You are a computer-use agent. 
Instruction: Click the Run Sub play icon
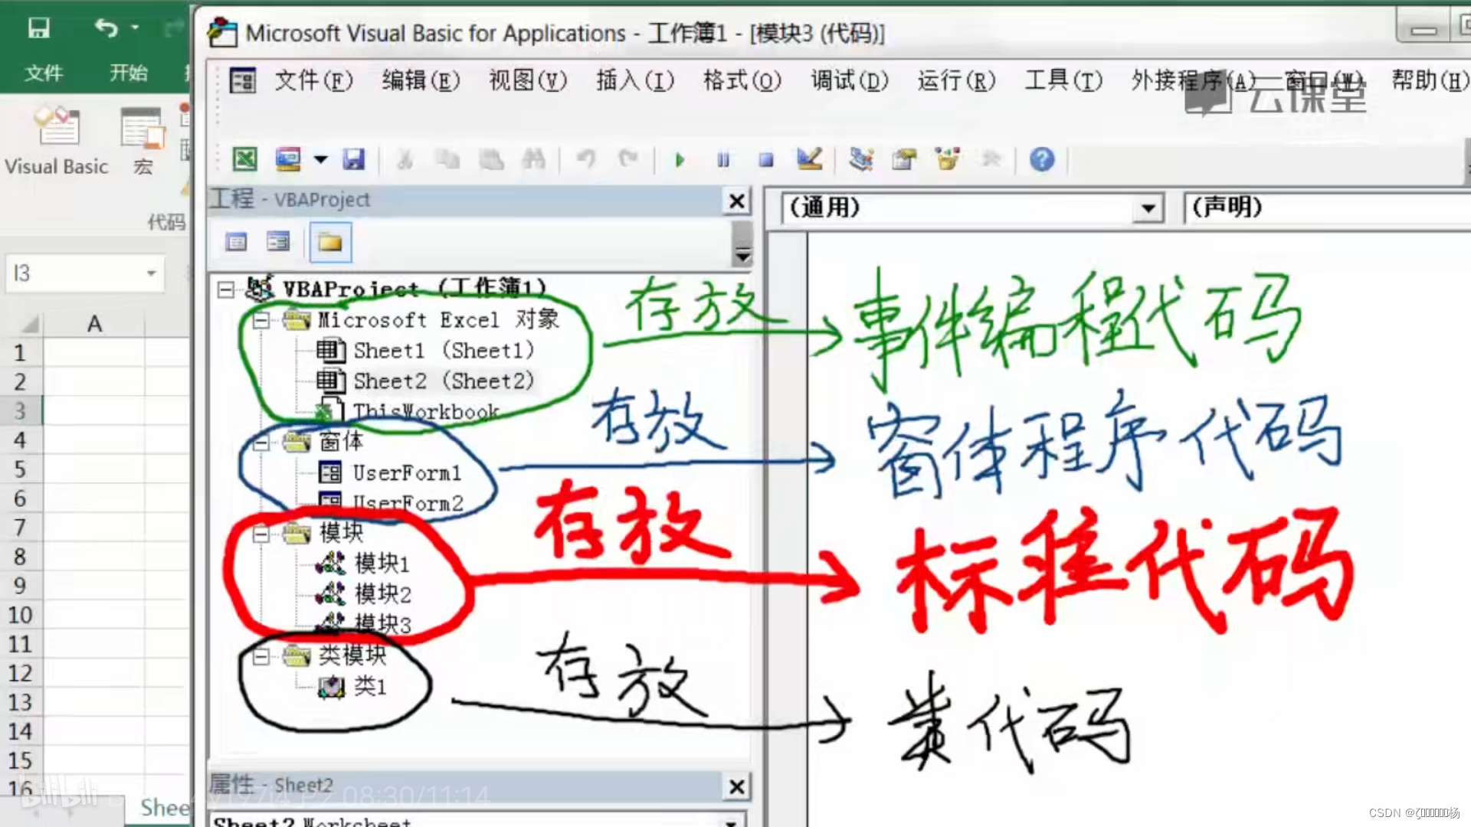(x=679, y=160)
